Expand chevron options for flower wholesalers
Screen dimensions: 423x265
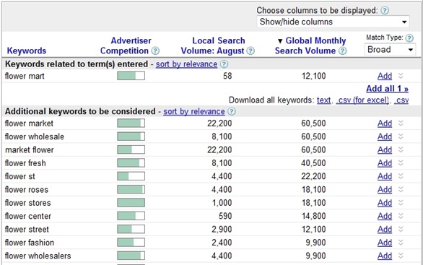tap(401, 256)
